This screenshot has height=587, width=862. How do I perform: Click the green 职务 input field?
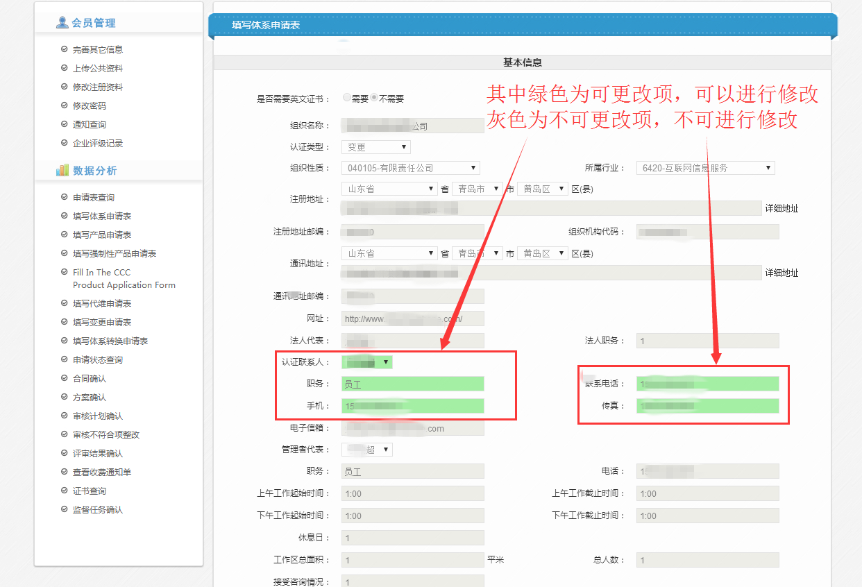click(x=412, y=384)
